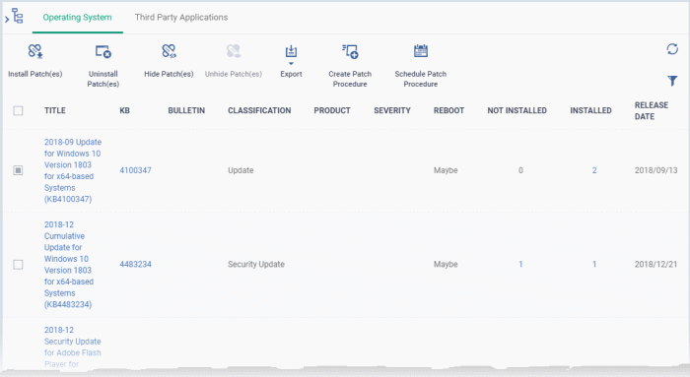
Task: Switch to Third Party Applications tab
Action: [x=181, y=17]
